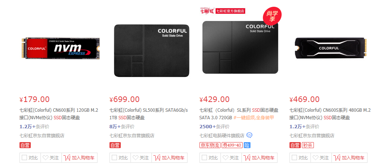Viewport: 384px width, 168px height.
Task: Click the heart follow icon for CN600 120GB
Action: coord(45,158)
